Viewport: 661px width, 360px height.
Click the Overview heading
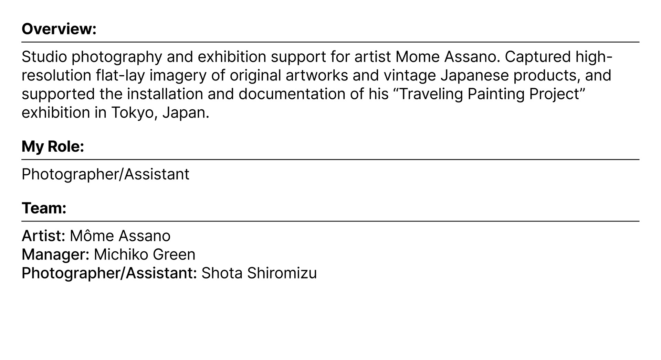[59, 29]
